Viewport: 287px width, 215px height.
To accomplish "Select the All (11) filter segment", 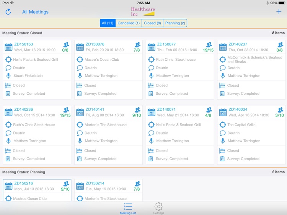I will coord(108,23).
